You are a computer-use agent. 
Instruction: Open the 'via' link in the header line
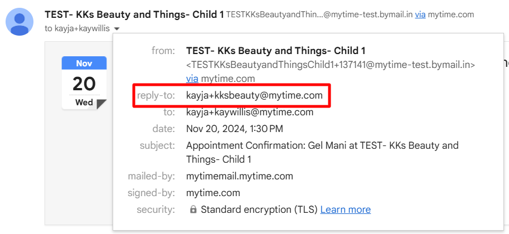click(x=420, y=14)
